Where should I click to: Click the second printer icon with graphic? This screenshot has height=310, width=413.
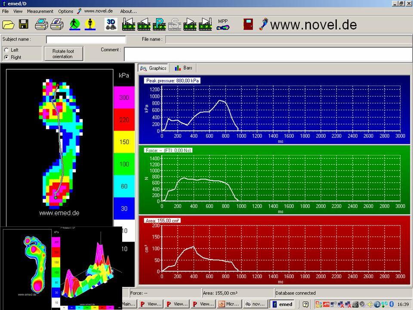57,24
